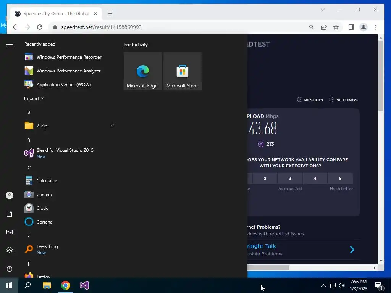Open Chrome tab search chevron
This screenshot has width=391, height=293.
pos(323,10)
